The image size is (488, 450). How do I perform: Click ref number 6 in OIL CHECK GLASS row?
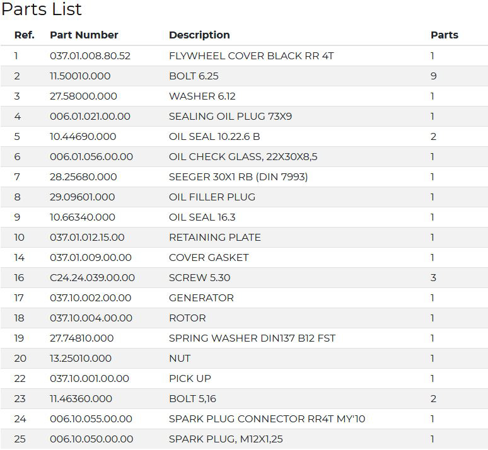pyautogui.click(x=17, y=156)
